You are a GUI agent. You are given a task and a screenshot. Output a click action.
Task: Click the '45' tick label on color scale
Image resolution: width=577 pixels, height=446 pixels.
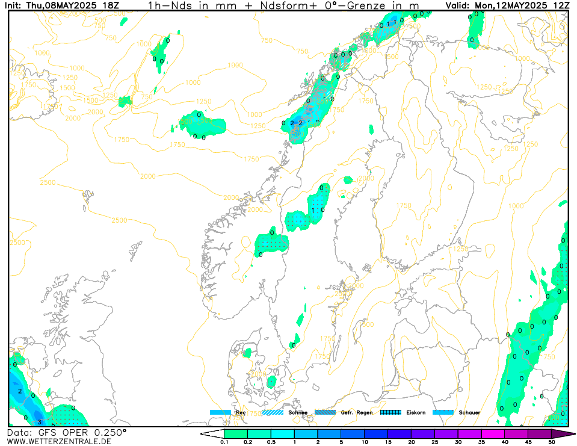528,442
